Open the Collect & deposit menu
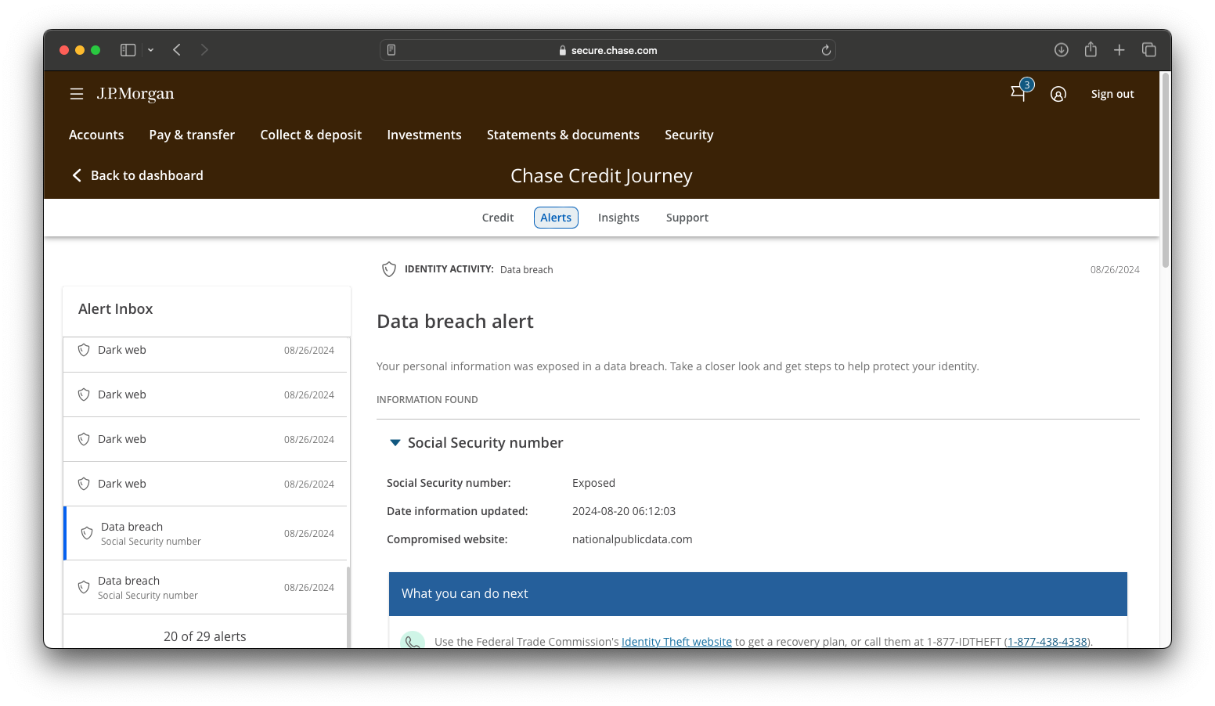The width and height of the screenshot is (1215, 706). (x=311, y=135)
